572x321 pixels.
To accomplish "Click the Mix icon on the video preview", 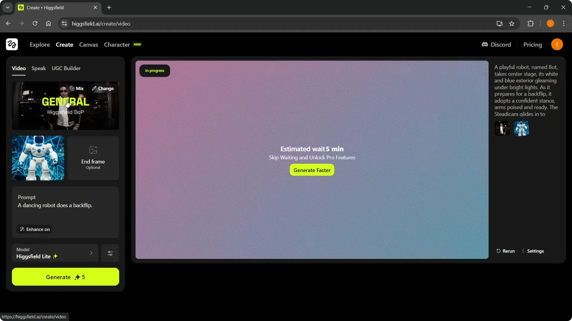I will pyautogui.click(x=73, y=88).
